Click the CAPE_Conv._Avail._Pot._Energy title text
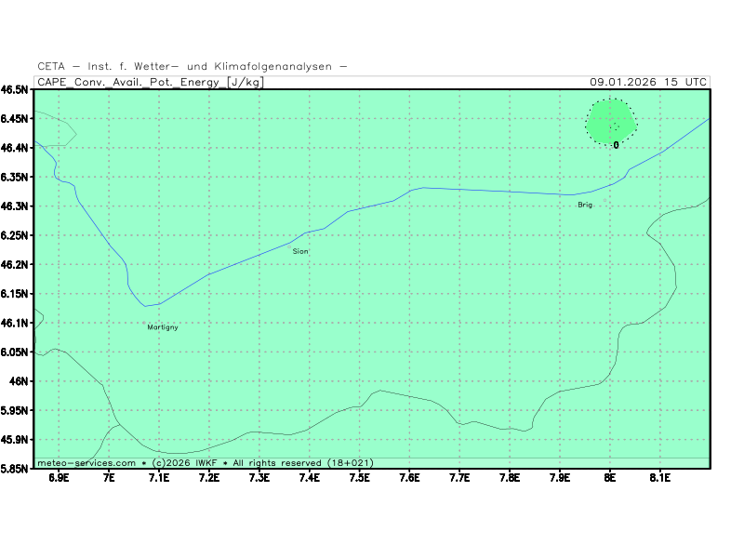The image size is (744, 558). click(x=131, y=82)
